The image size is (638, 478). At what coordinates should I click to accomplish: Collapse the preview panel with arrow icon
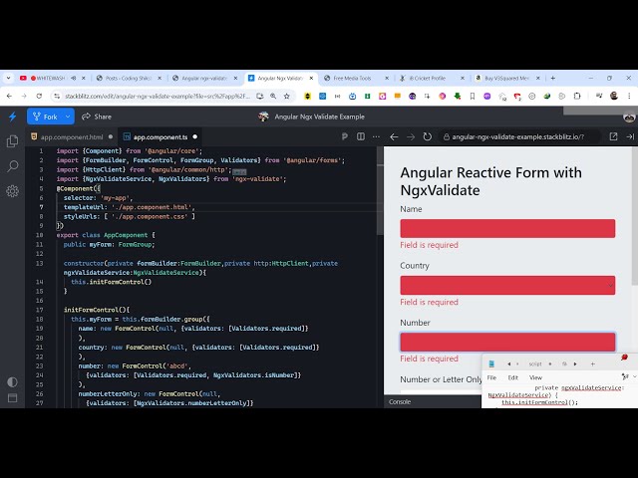(x=630, y=136)
